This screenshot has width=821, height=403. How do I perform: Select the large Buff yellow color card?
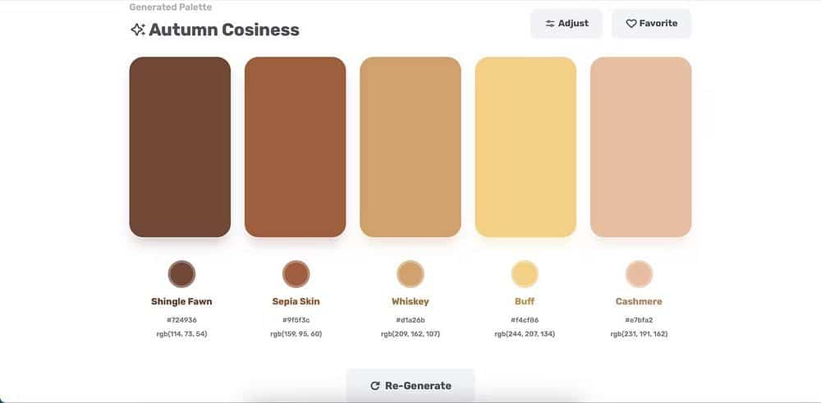(x=525, y=147)
